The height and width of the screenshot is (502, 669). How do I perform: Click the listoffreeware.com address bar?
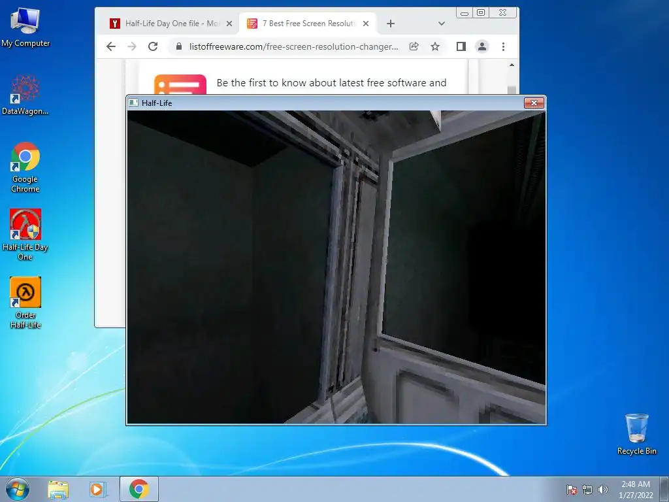294,46
